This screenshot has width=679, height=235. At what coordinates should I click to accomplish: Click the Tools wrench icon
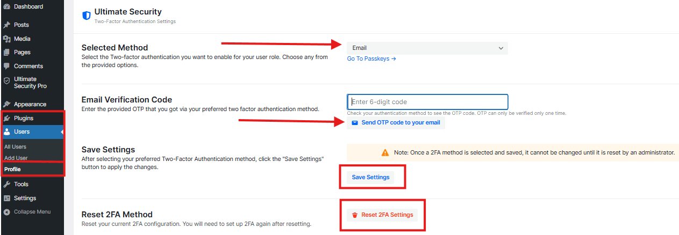[x=6, y=184]
